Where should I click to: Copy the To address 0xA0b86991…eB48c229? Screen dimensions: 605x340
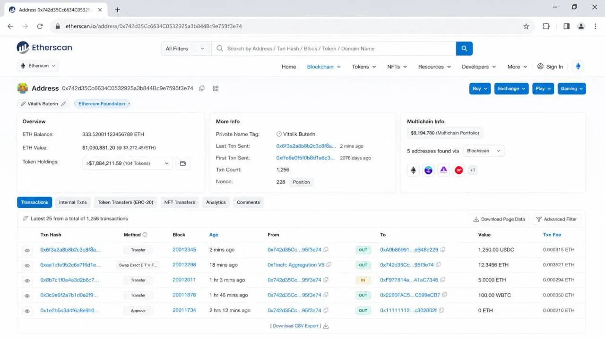pyautogui.click(x=443, y=250)
